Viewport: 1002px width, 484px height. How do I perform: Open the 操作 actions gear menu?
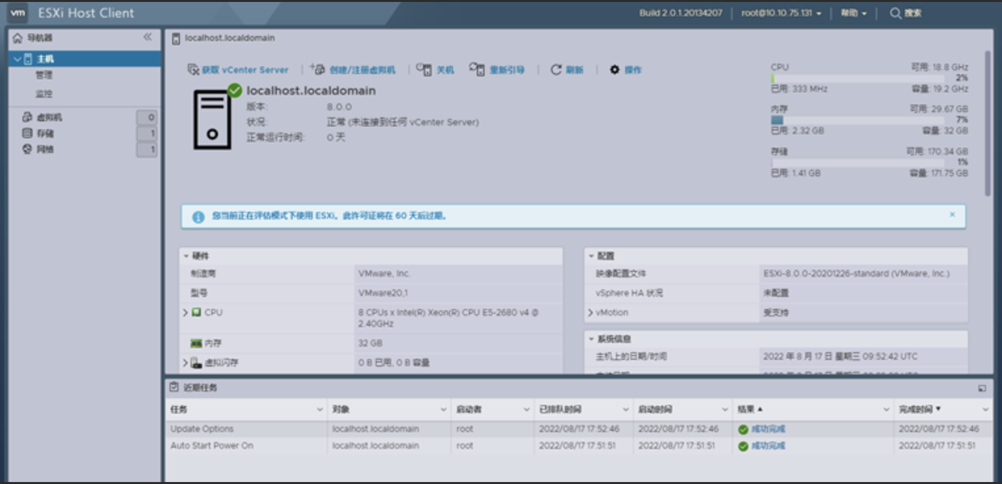tap(626, 70)
